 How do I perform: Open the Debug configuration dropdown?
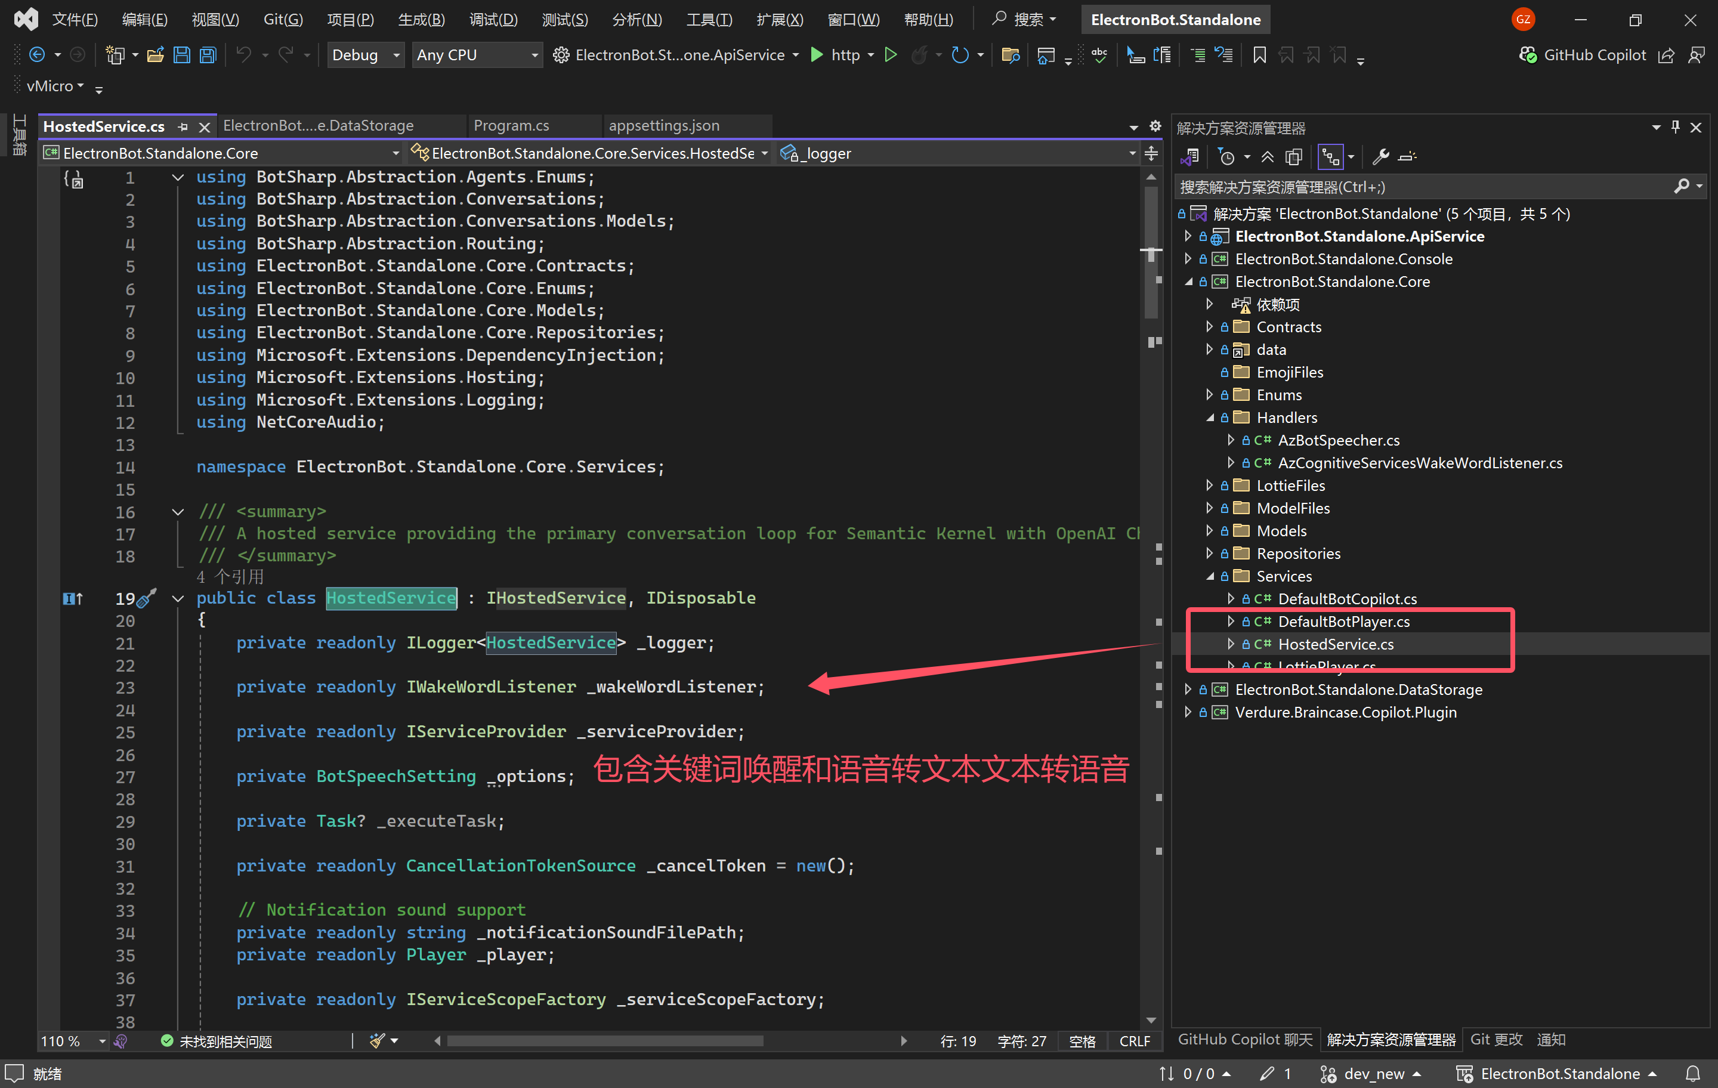[366, 55]
